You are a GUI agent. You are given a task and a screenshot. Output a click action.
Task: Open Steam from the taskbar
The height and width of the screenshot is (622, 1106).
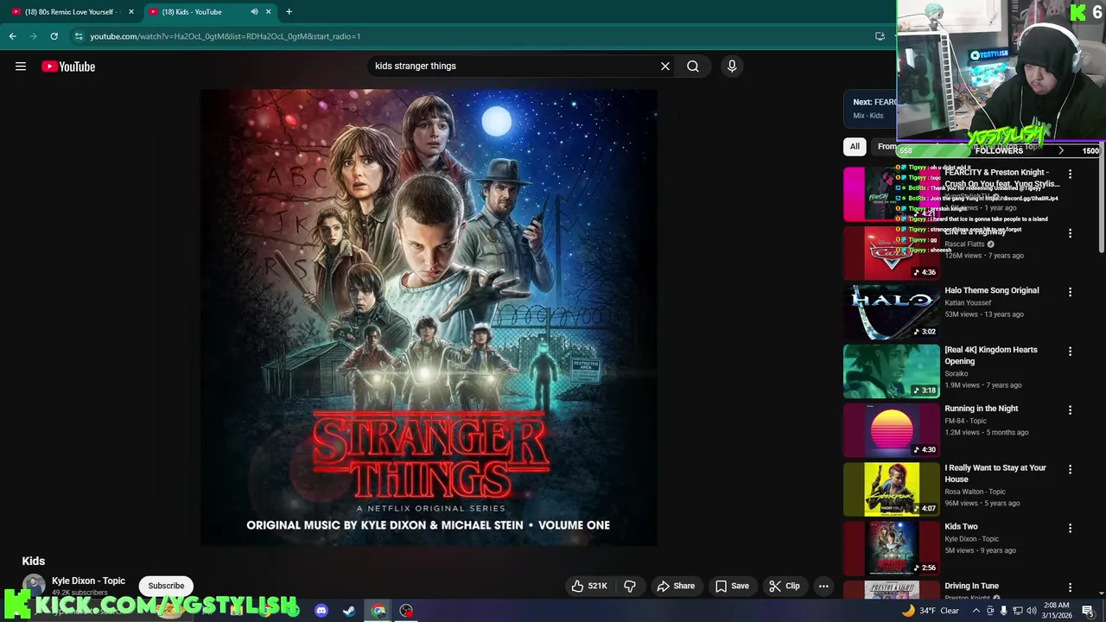(x=349, y=611)
